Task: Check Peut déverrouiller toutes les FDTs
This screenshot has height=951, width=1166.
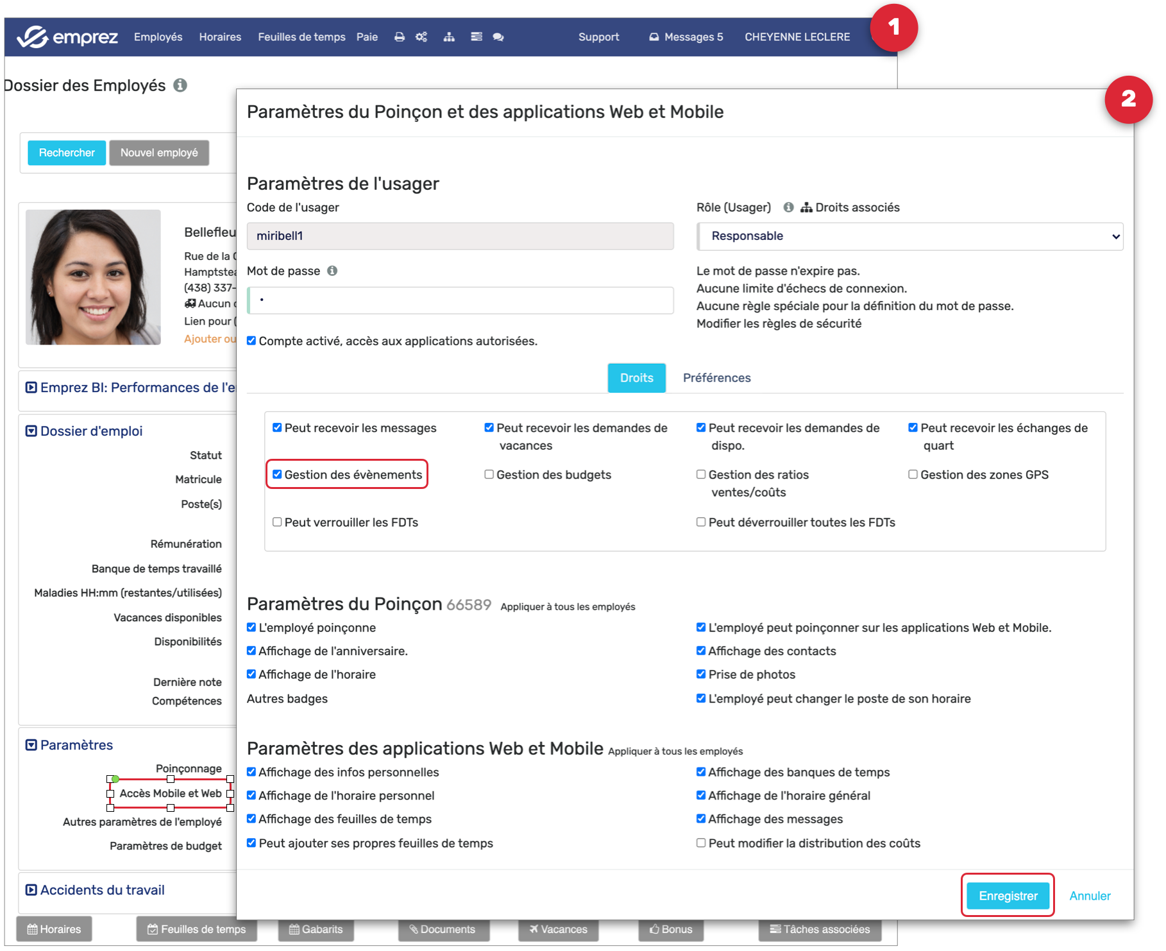Action: pos(701,522)
